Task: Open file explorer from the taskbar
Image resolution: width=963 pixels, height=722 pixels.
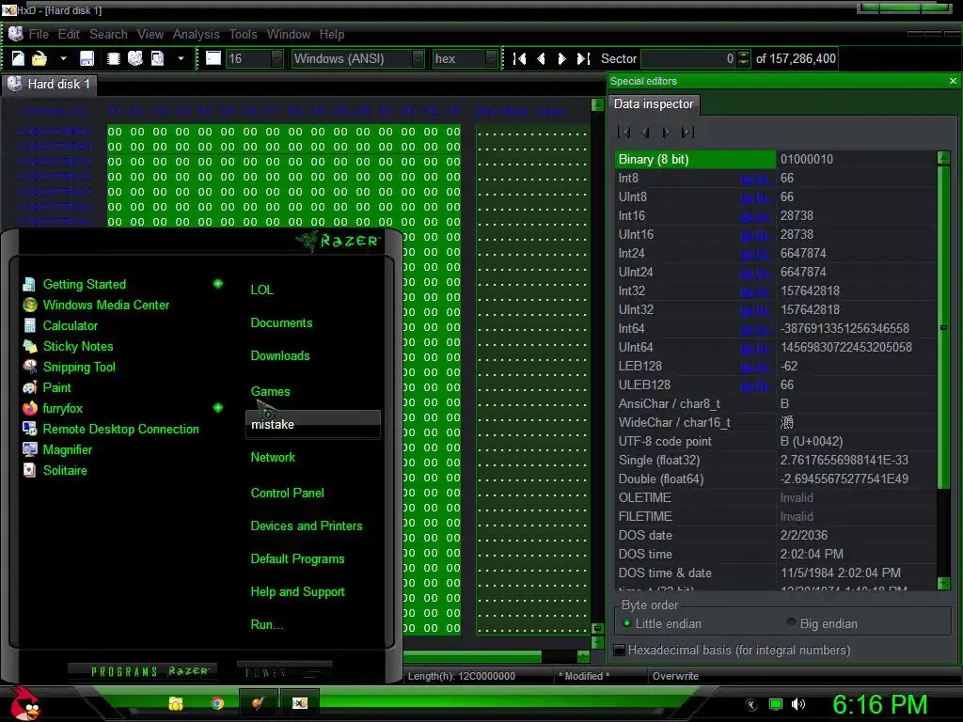Action: 176,703
